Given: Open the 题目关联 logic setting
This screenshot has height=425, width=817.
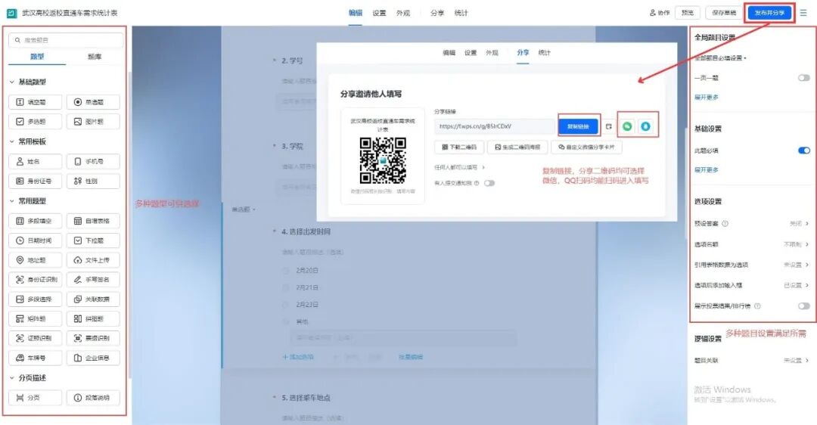Looking at the screenshot, I should pyautogui.click(x=751, y=360).
